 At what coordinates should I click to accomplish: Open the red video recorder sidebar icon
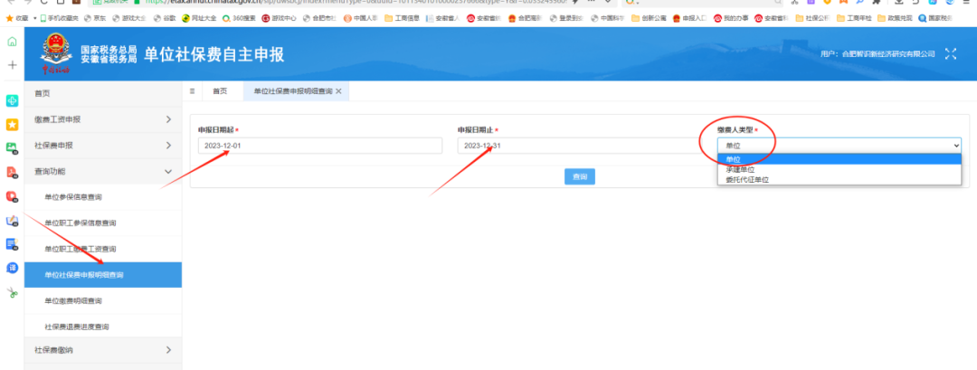(x=12, y=196)
